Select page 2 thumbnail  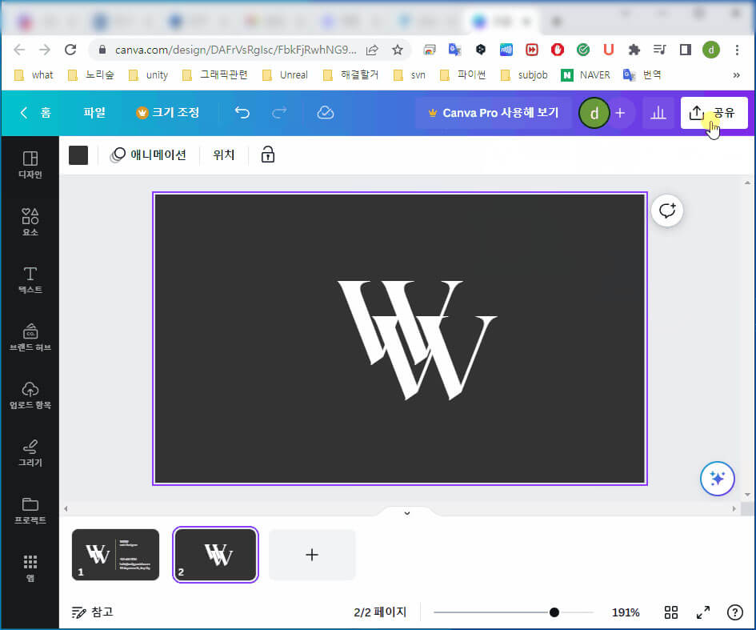click(x=215, y=555)
